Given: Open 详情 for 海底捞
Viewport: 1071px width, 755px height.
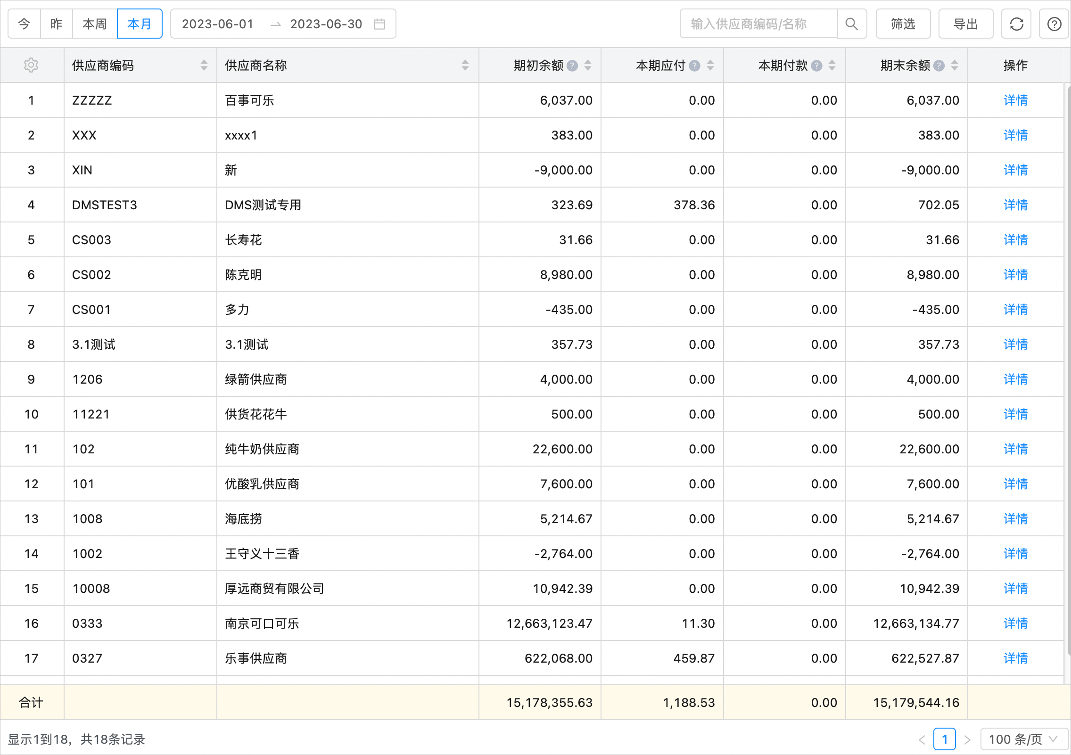Looking at the screenshot, I should [1016, 519].
